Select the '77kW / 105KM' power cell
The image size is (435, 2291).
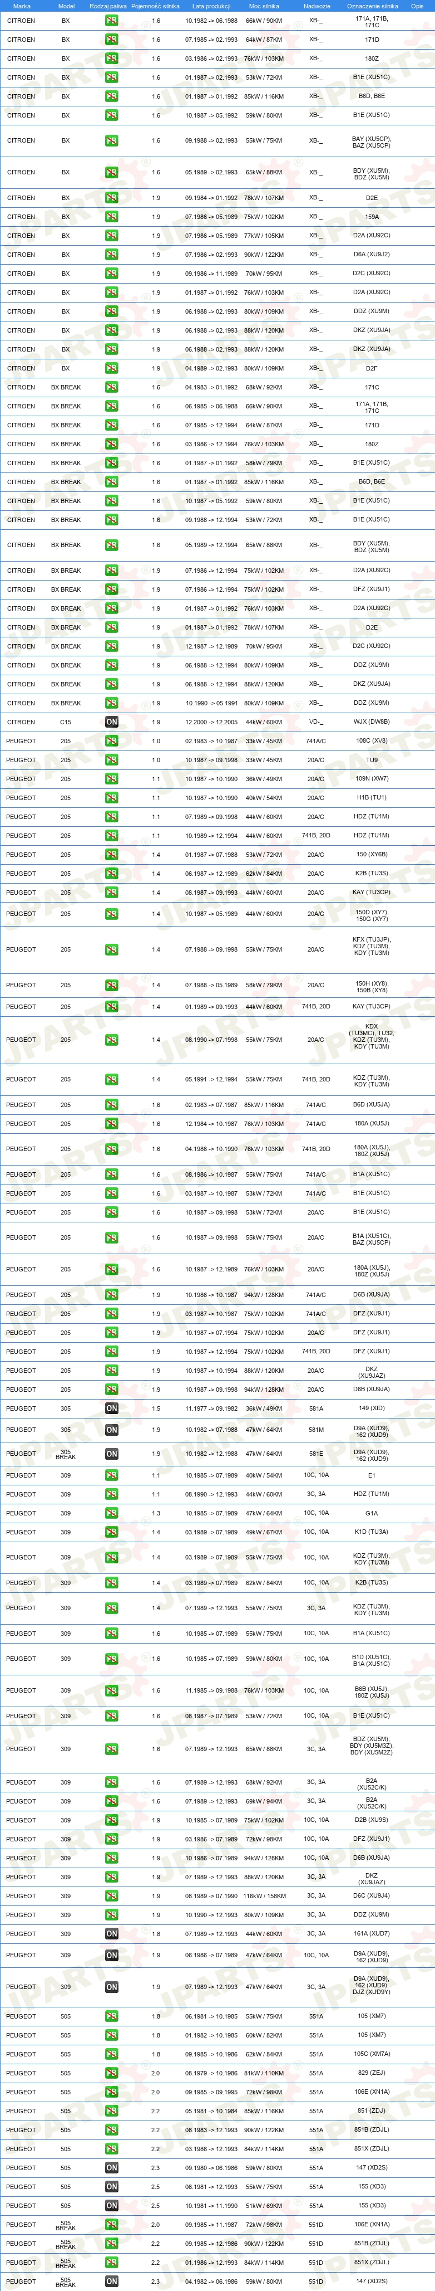[x=264, y=236]
